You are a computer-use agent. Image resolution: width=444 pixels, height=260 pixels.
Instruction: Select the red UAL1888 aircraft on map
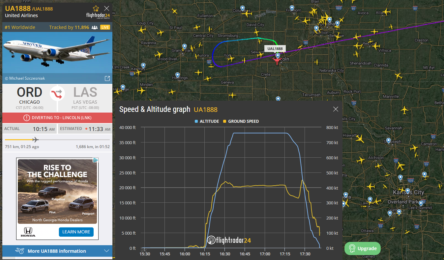click(277, 61)
